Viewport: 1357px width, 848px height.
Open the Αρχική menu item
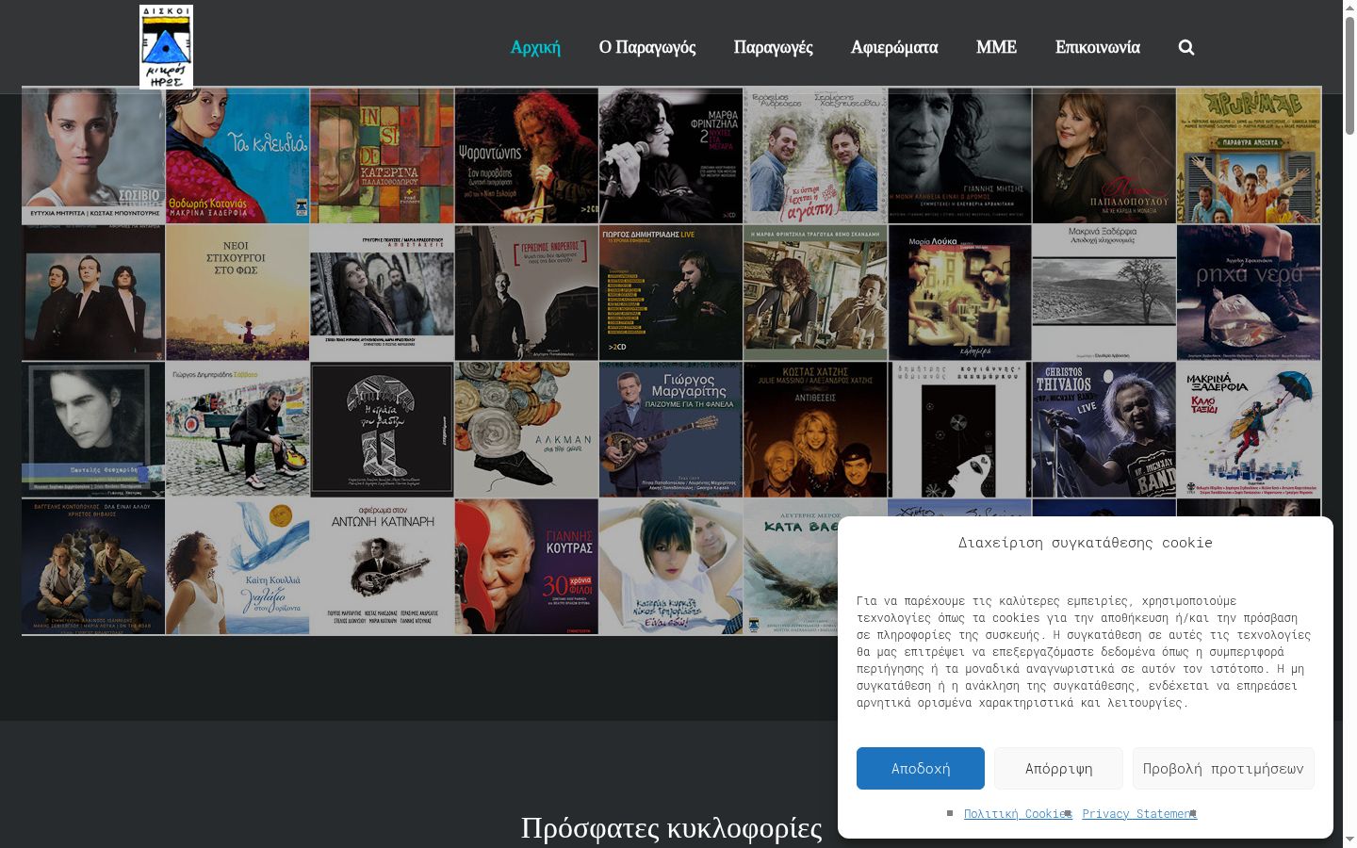click(x=535, y=47)
